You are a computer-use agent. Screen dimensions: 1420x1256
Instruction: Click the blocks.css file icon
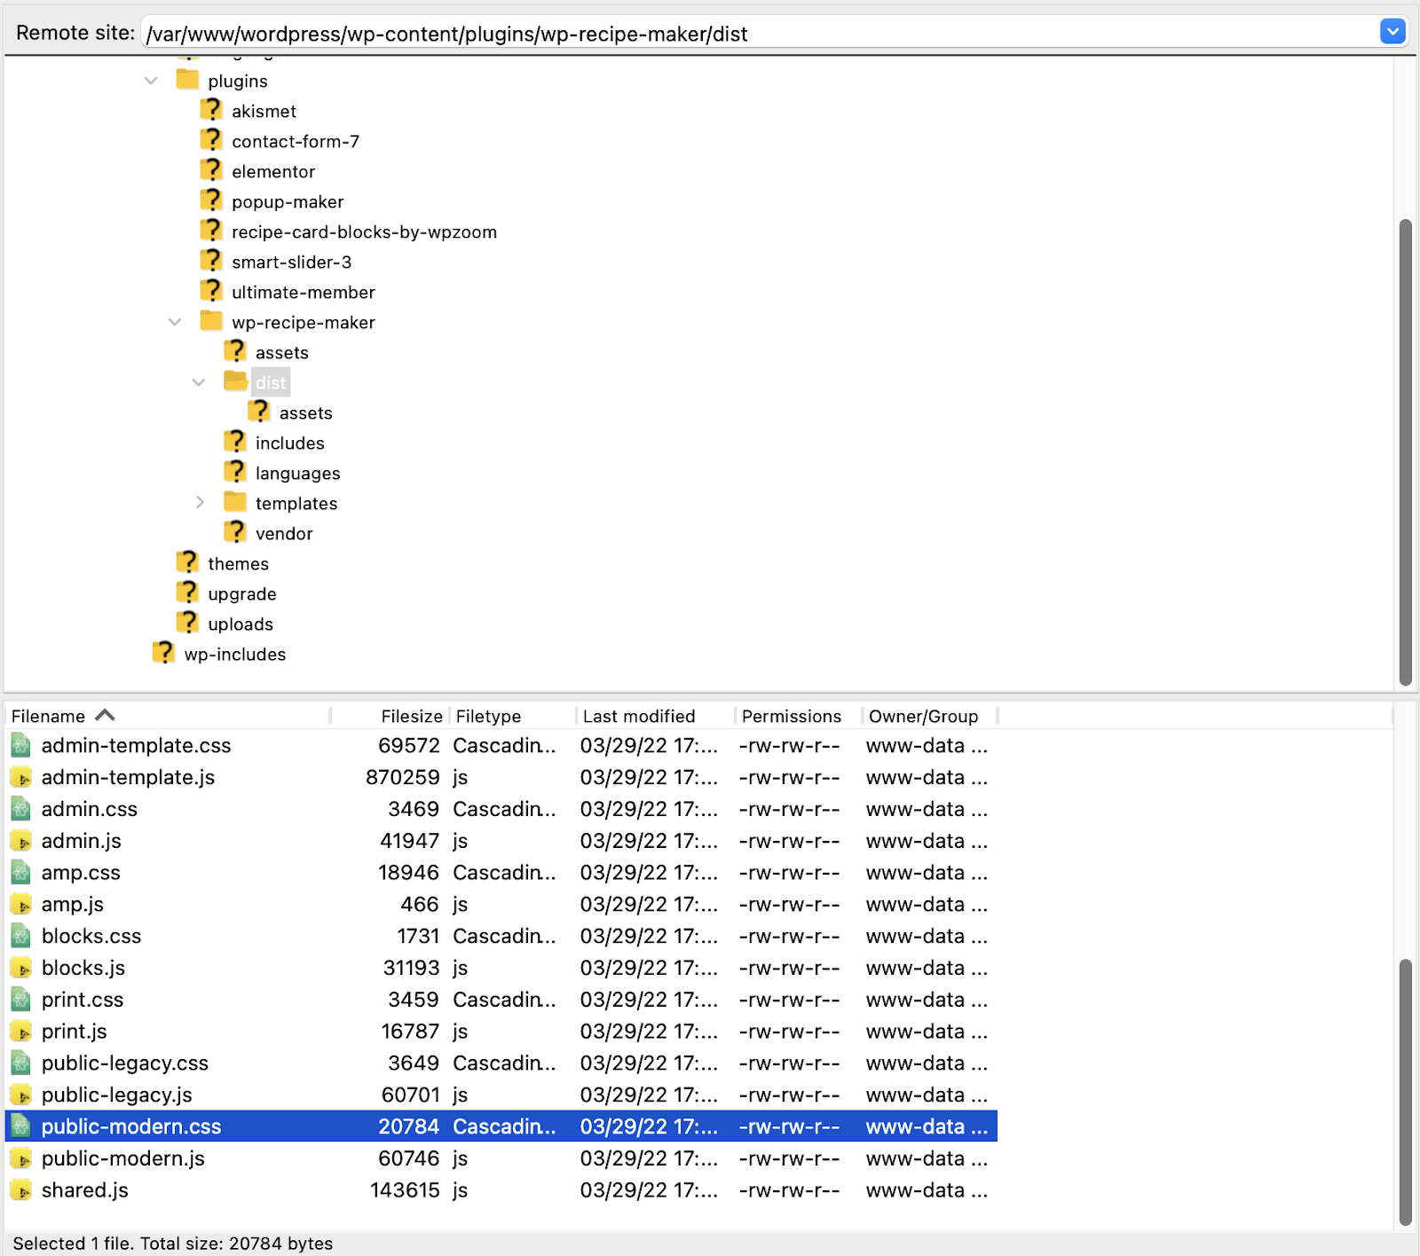click(x=21, y=936)
